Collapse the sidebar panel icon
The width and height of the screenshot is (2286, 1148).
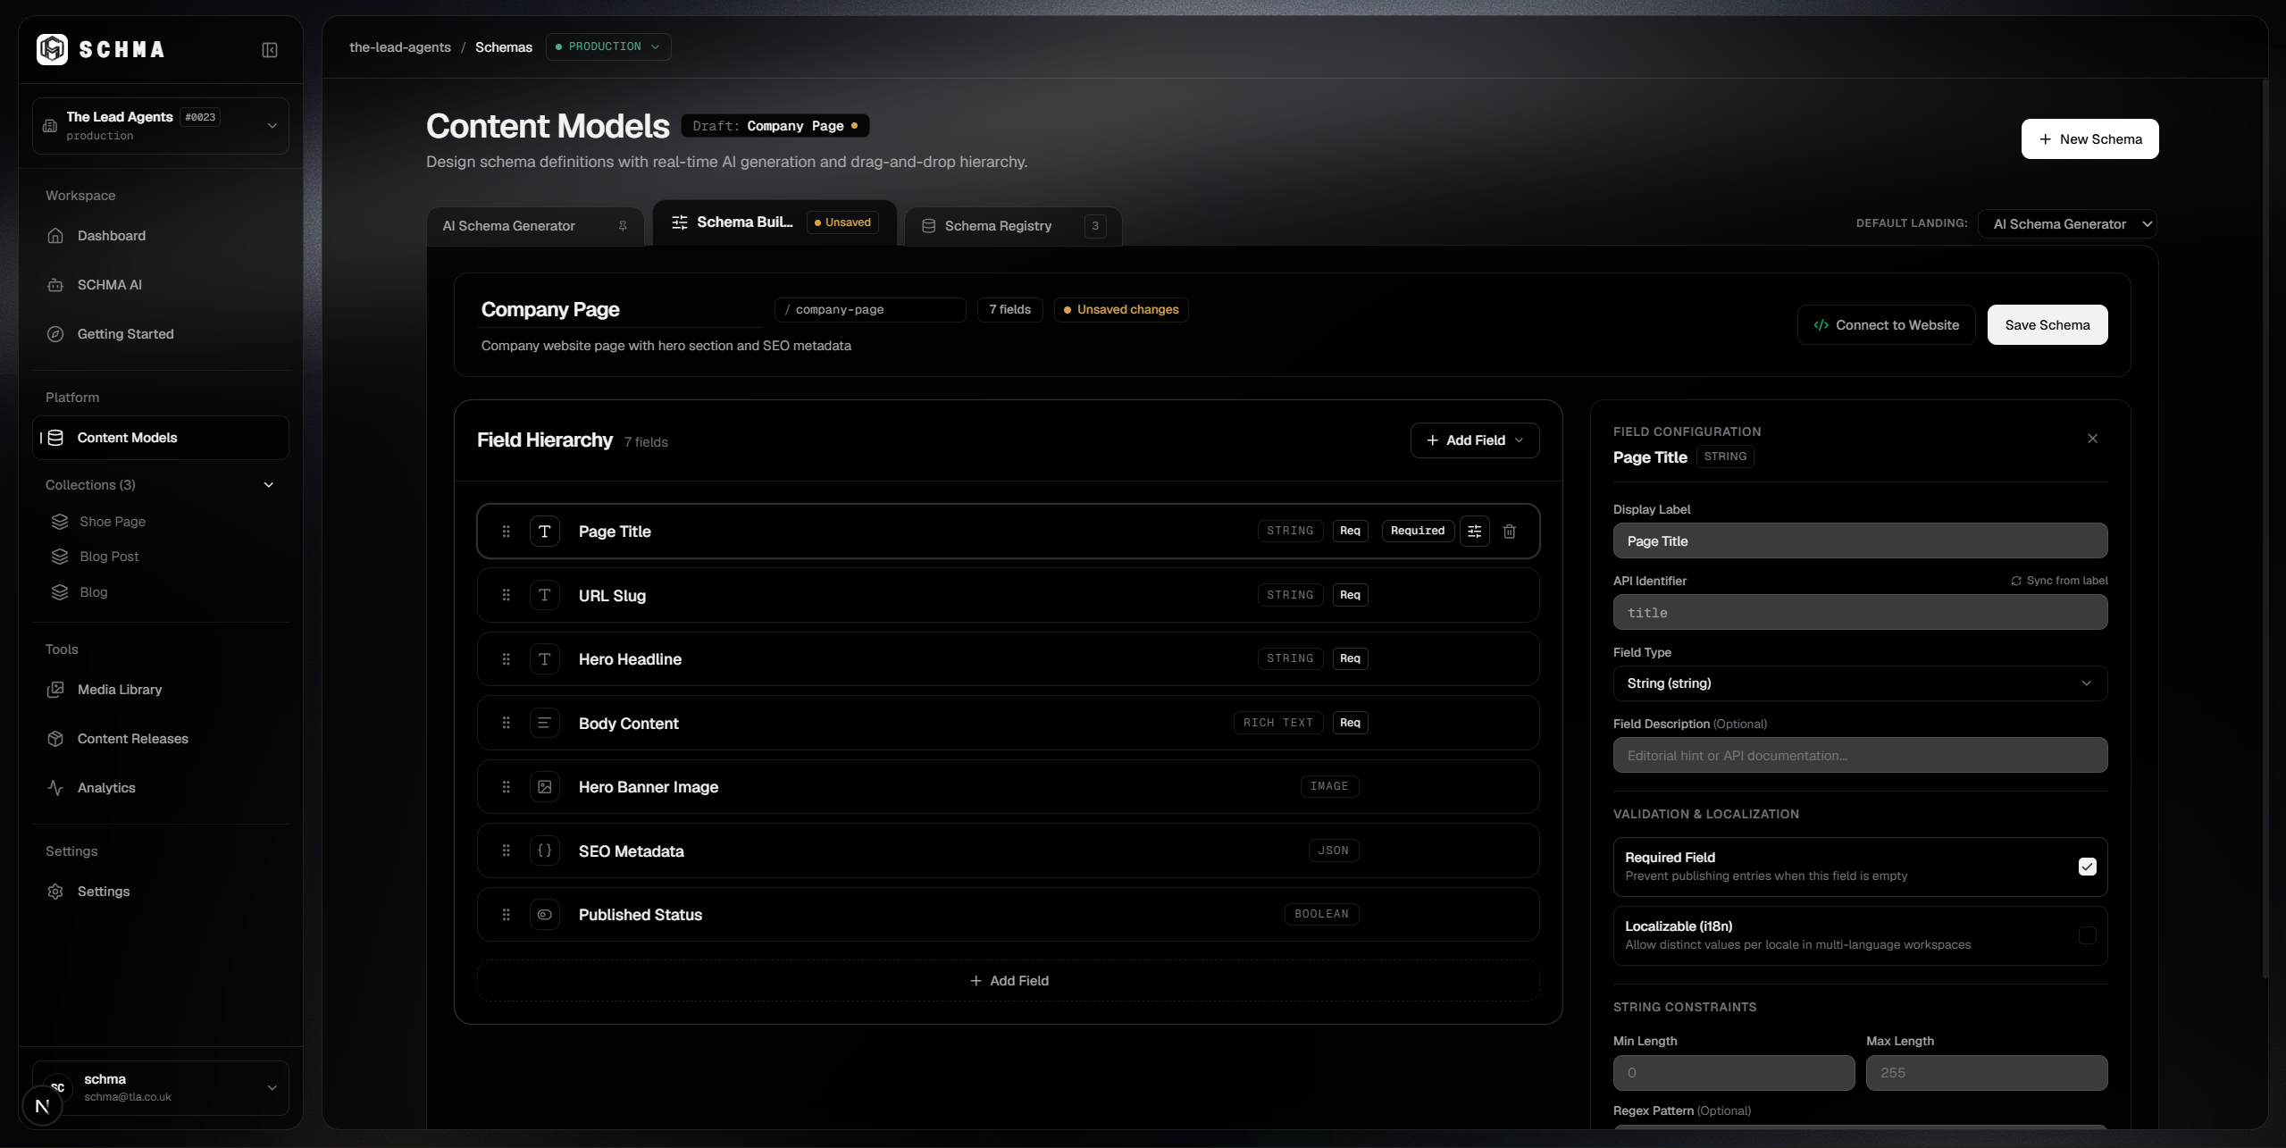[x=269, y=50]
